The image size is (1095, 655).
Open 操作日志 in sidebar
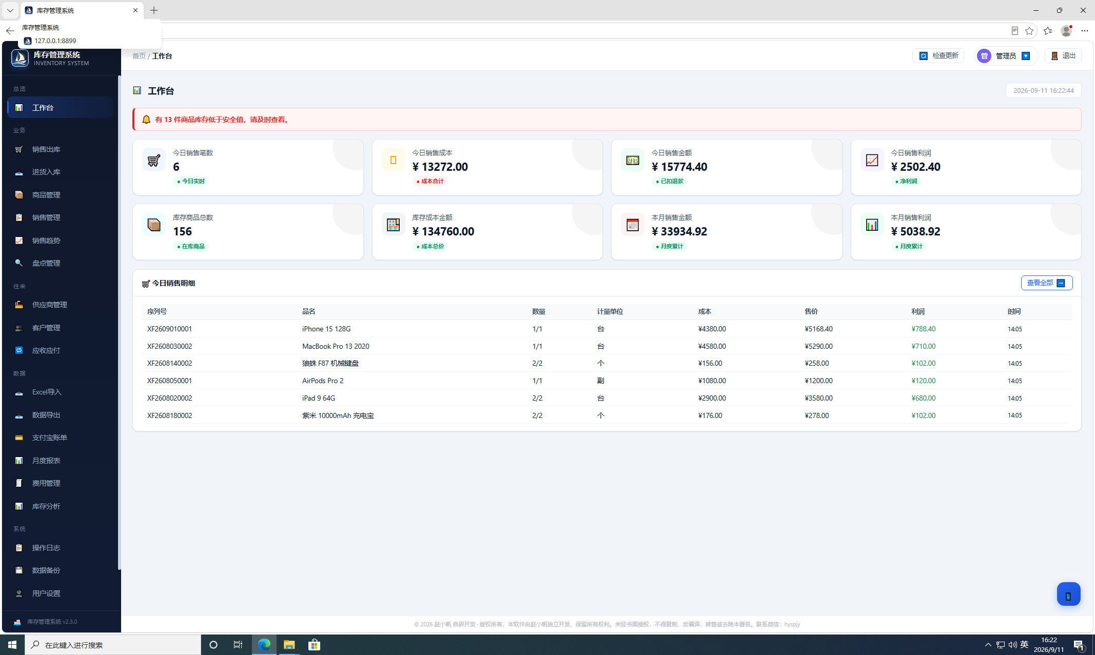click(60, 548)
